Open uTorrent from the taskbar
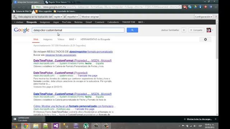 pyautogui.click(x=86, y=126)
